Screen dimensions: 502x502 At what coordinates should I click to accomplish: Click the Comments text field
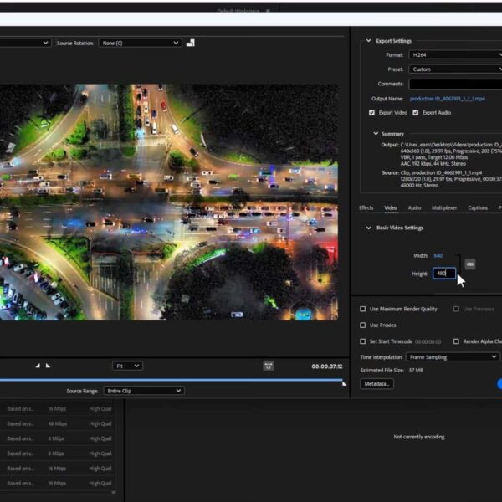tap(455, 84)
